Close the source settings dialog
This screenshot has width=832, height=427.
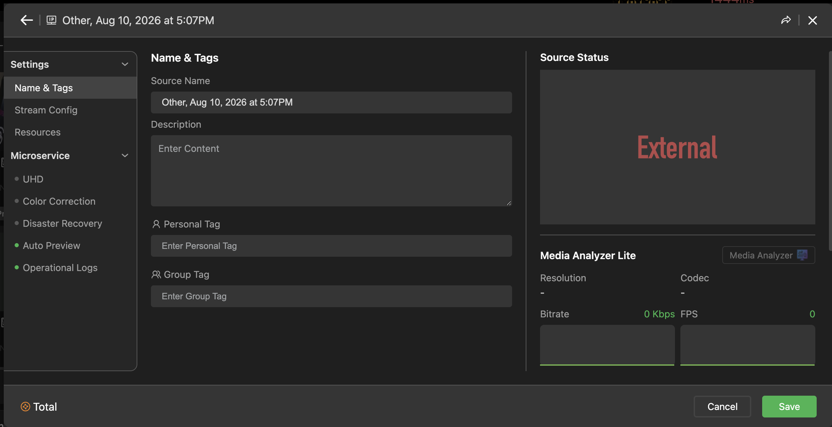(812, 20)
